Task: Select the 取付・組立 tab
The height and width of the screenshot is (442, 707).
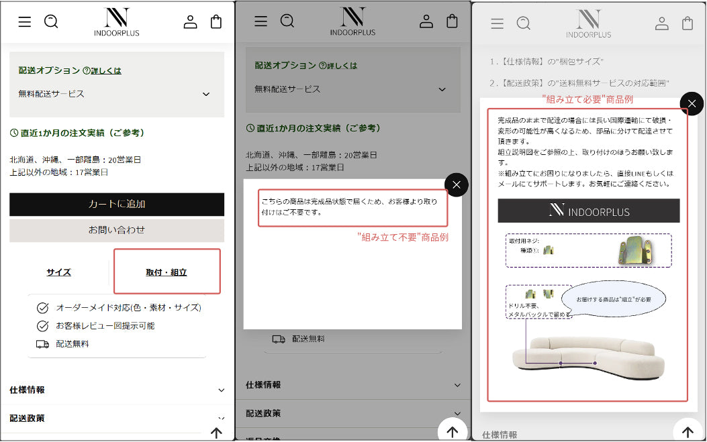Action: click(167, 272)
